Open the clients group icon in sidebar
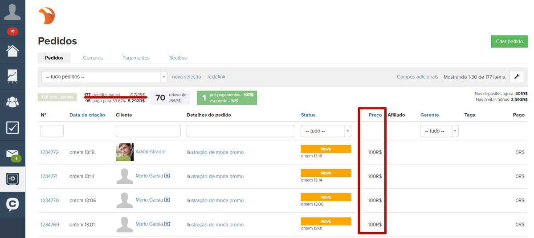The image size is (534, 238). click(x=12, y=102)
